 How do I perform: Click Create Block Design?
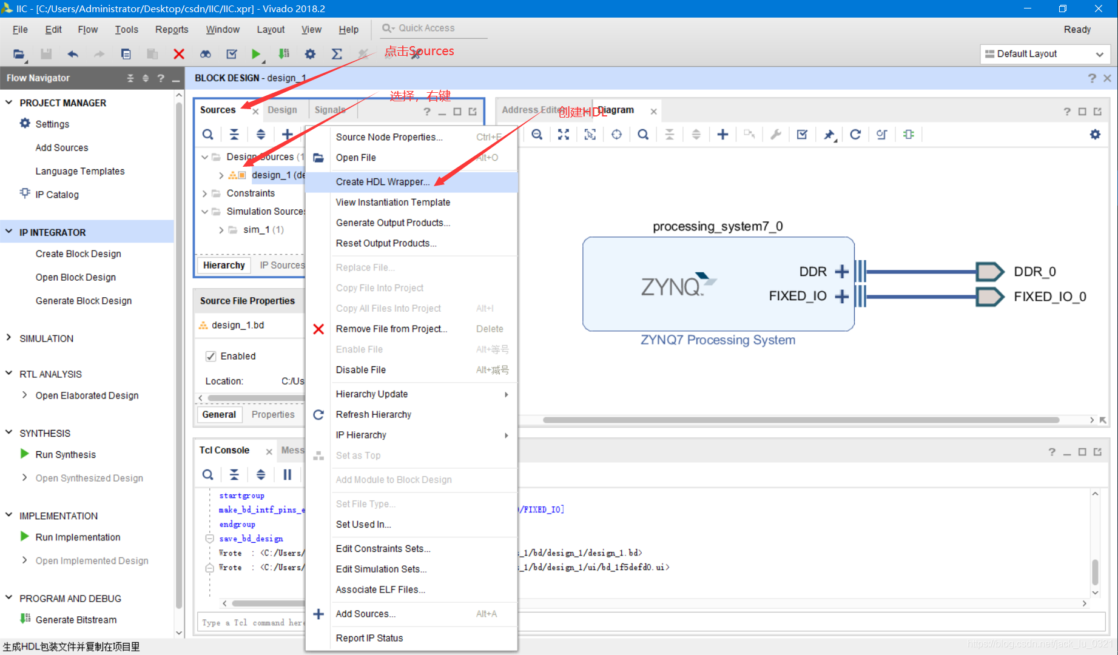tap(78, 254)
